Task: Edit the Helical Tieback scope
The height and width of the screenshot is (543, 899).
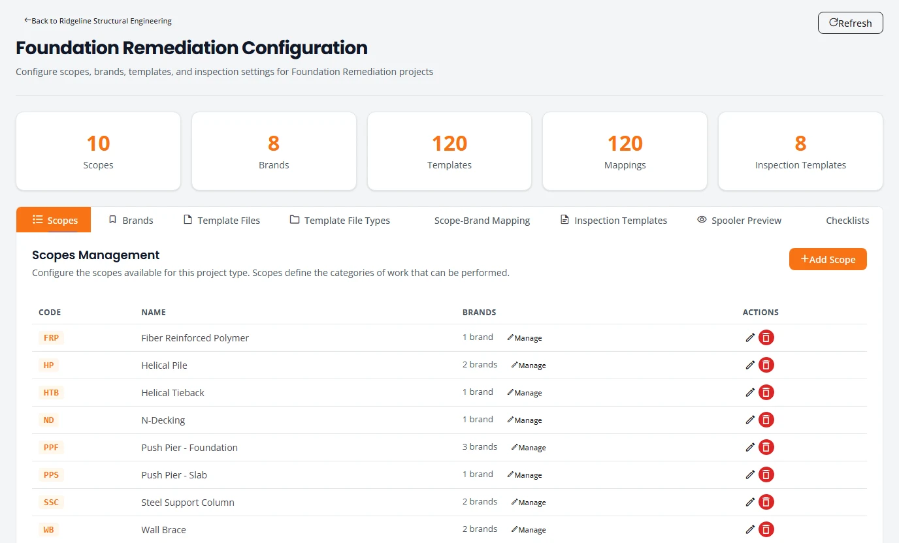Action: pyautogui.click(x=750, y=392)
